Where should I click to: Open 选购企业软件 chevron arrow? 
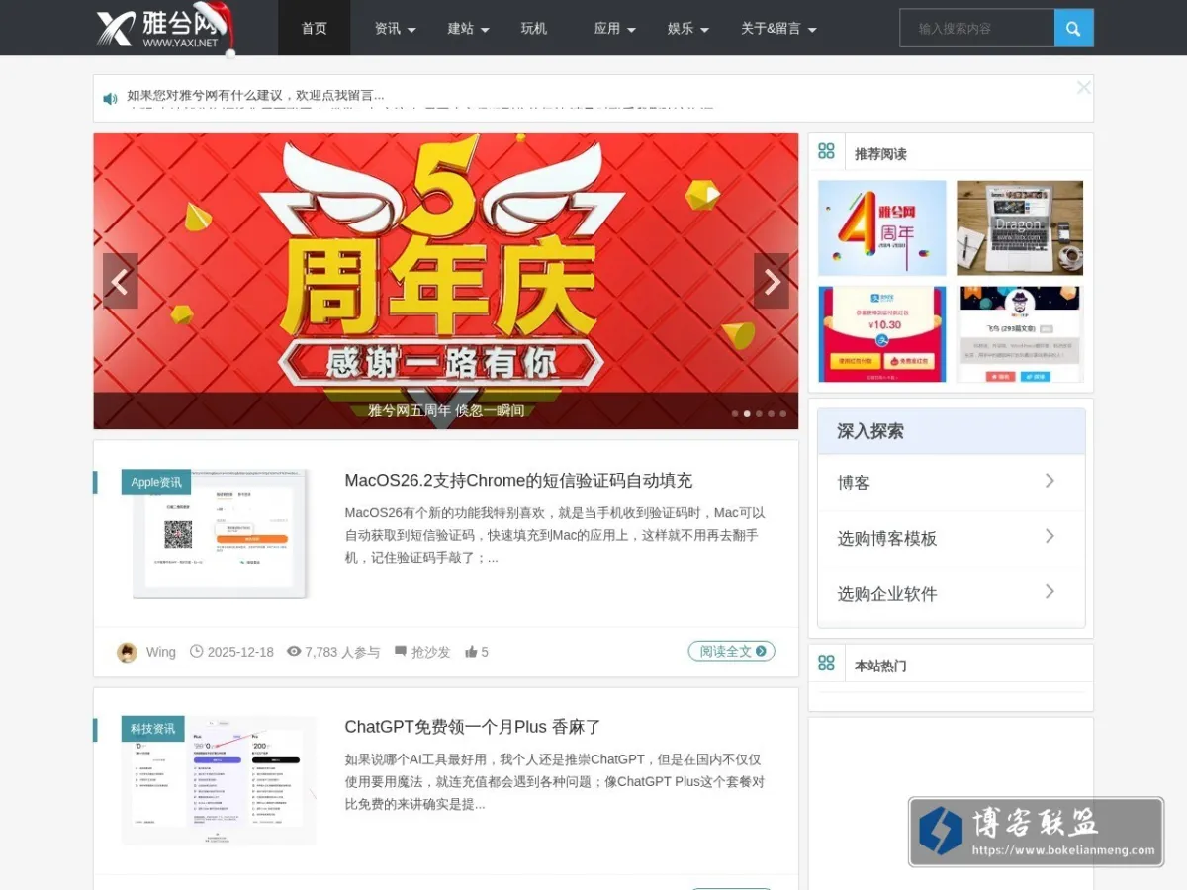[x=1050, y=591]
